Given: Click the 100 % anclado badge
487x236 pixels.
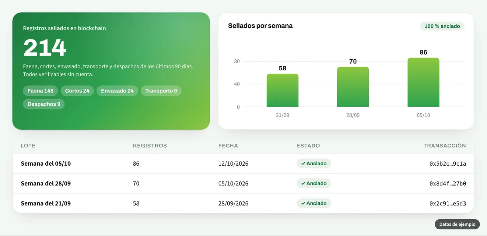Looking at the screenshot, I should 442,26.
